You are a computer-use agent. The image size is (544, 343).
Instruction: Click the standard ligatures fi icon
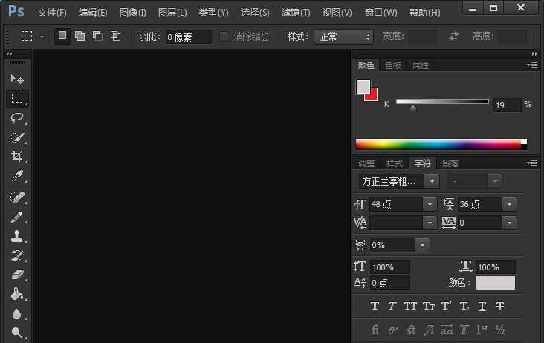click(375, 330)
